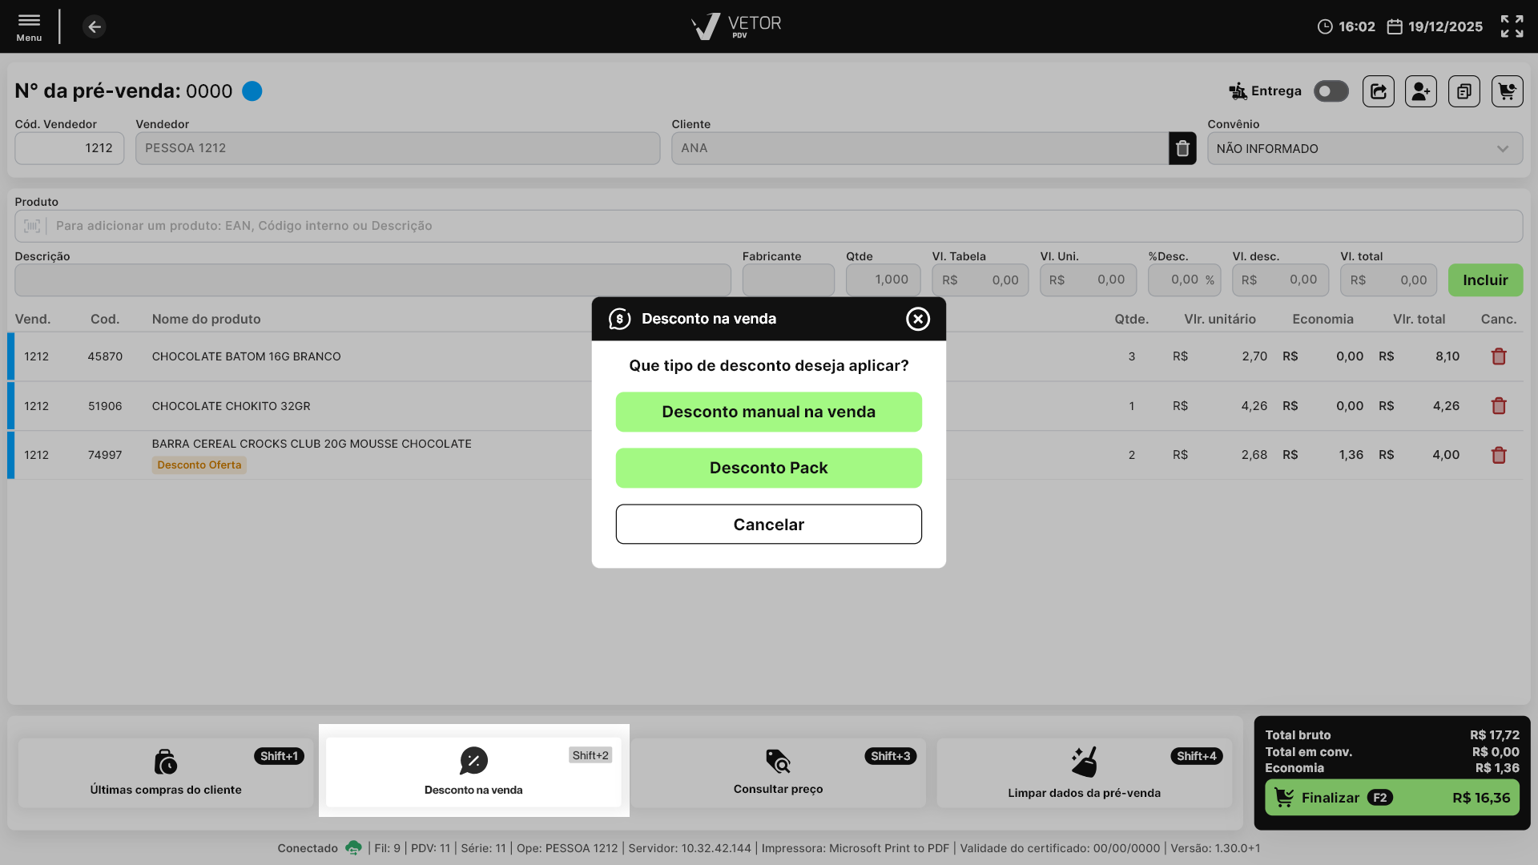Click the copy documents icon
1538x865 pixels.
(x=1464, y=91)
